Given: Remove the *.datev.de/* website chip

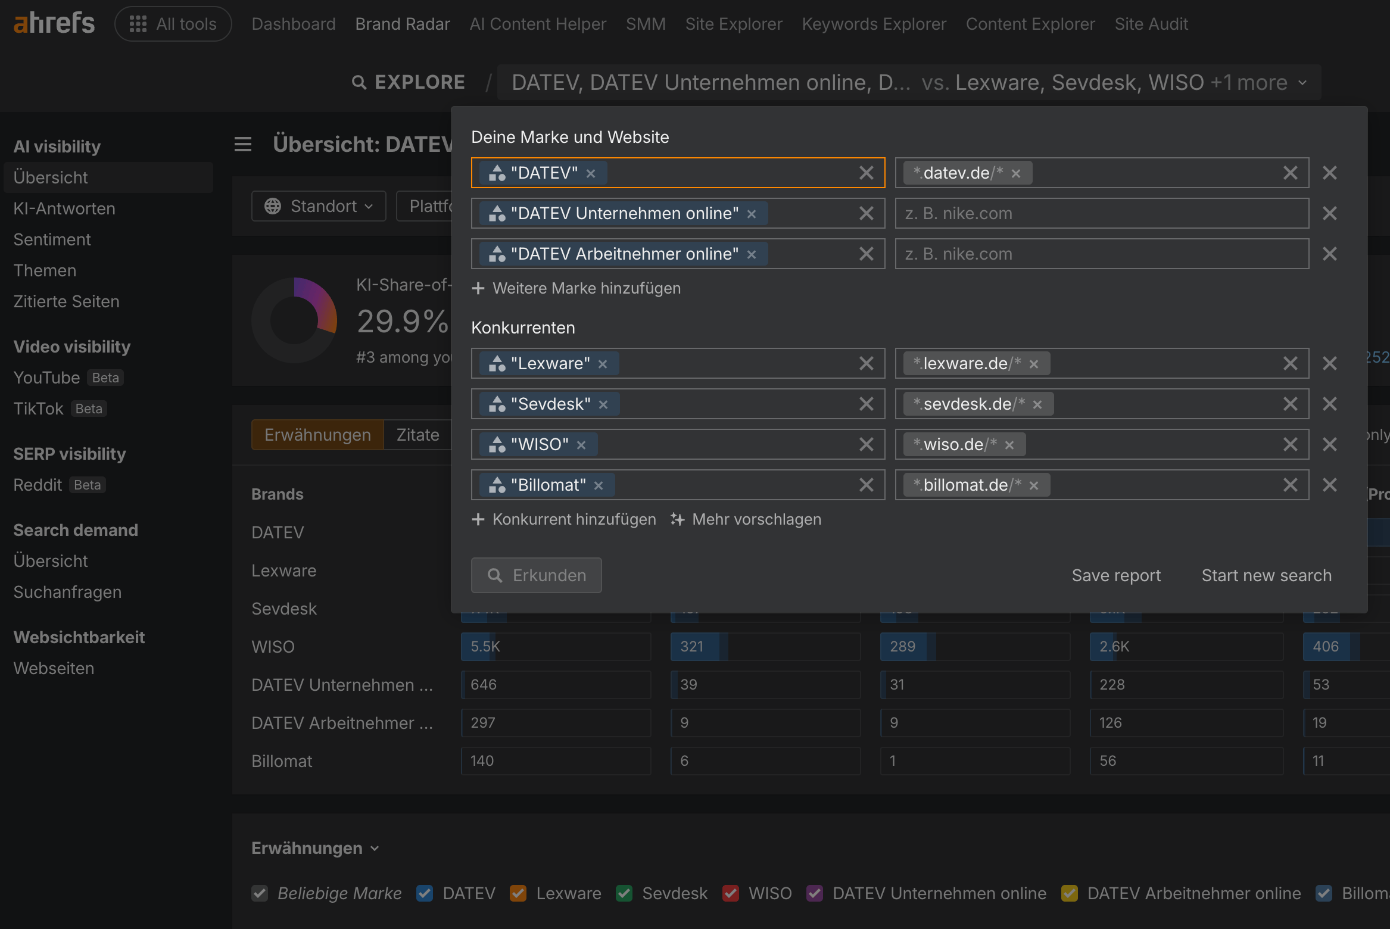Looking at the screenshot, I should [1016, 173].
